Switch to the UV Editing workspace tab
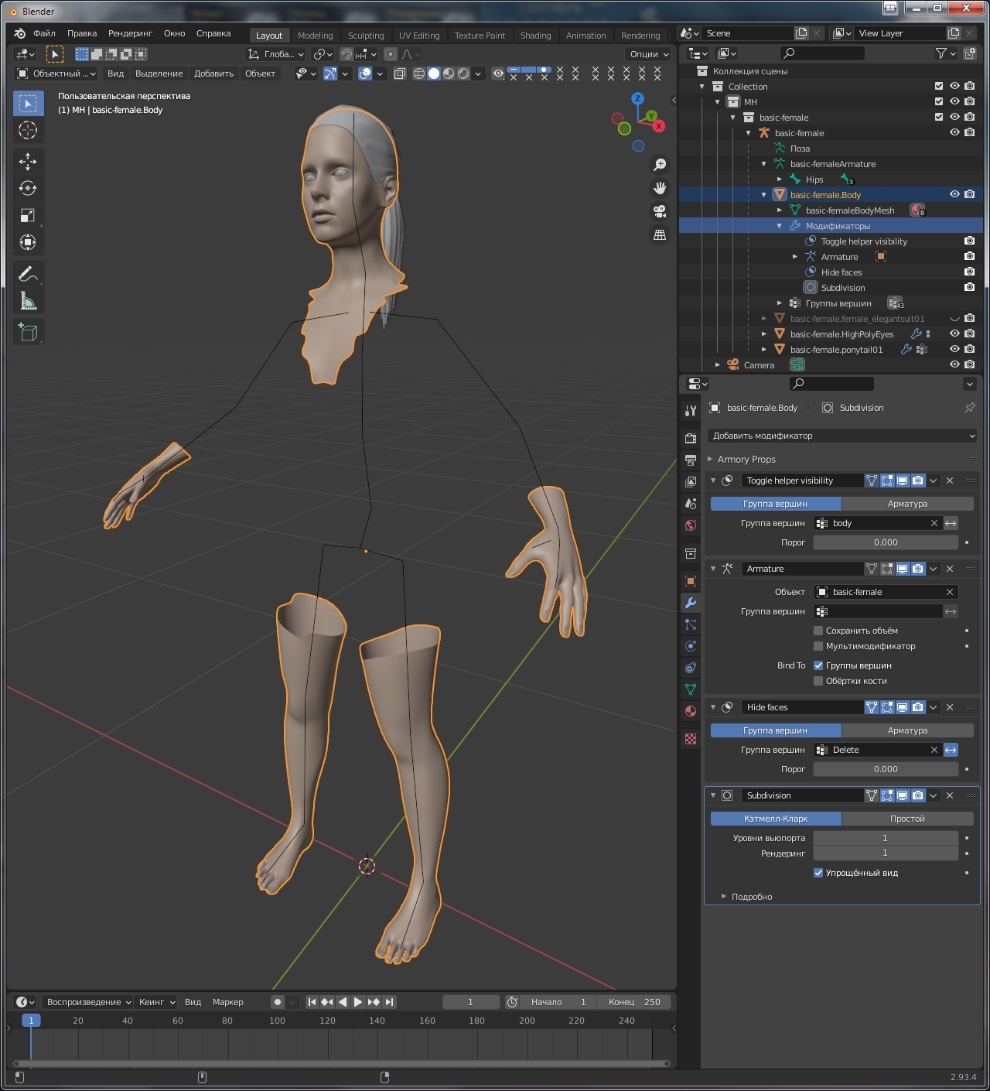The width and height of the screenshot is (990, 1091). [419, 36]
